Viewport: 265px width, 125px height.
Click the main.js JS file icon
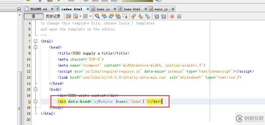[151, 9]
